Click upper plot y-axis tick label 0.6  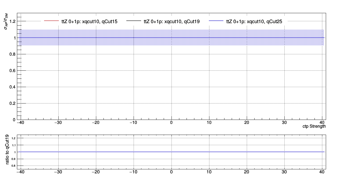pos(12,70)
